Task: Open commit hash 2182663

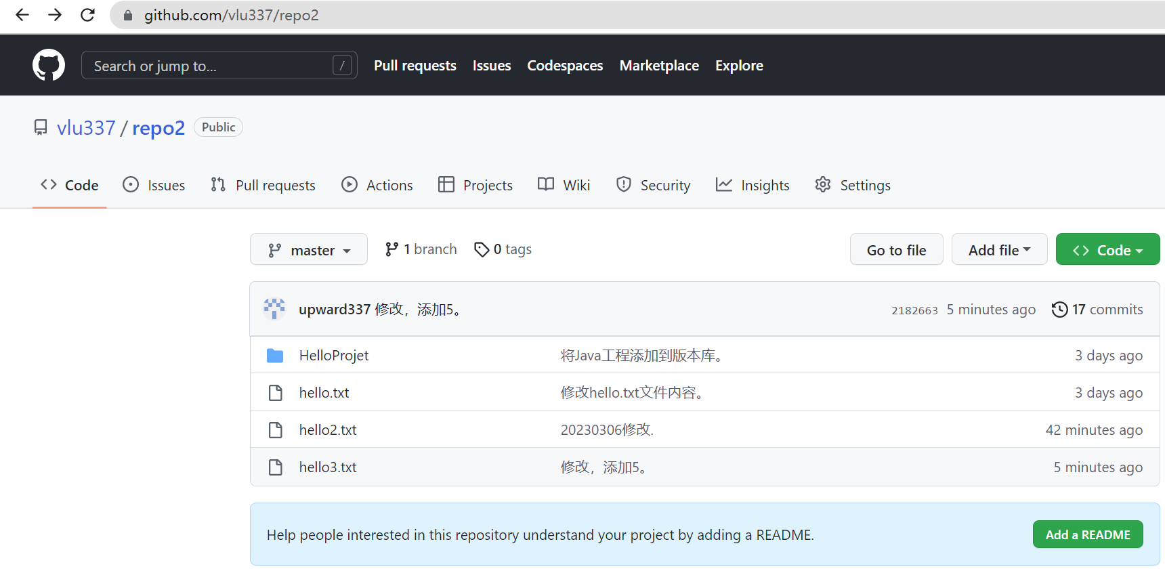Action: pyautogui.click(x=914, y=310)
